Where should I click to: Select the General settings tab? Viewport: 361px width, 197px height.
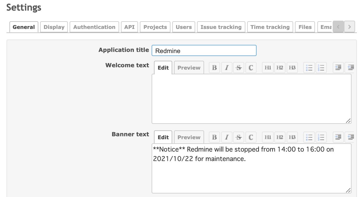[24, 27]
